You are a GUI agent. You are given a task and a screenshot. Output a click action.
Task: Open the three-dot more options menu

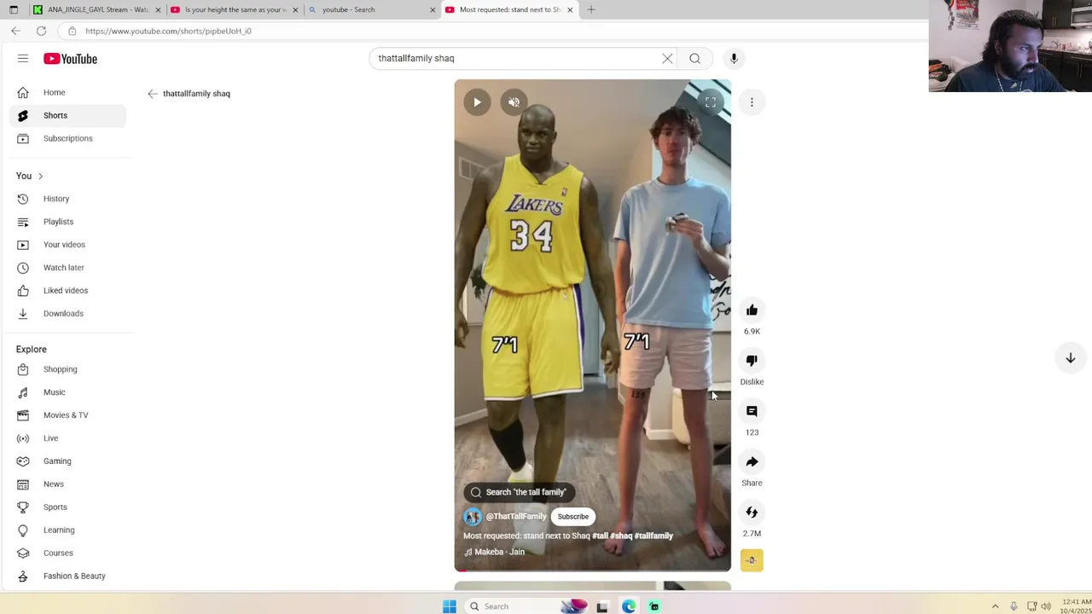(x=752, y=102)
